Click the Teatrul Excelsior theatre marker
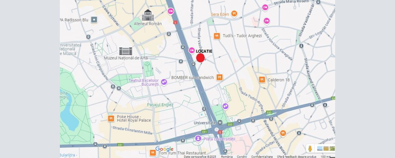 [x=164, y=82]
